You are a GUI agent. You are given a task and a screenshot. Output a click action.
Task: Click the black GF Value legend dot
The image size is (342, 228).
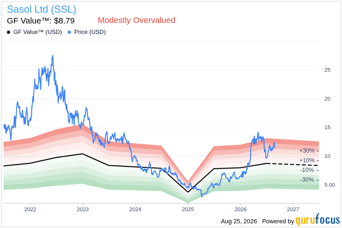click(9, 32)
